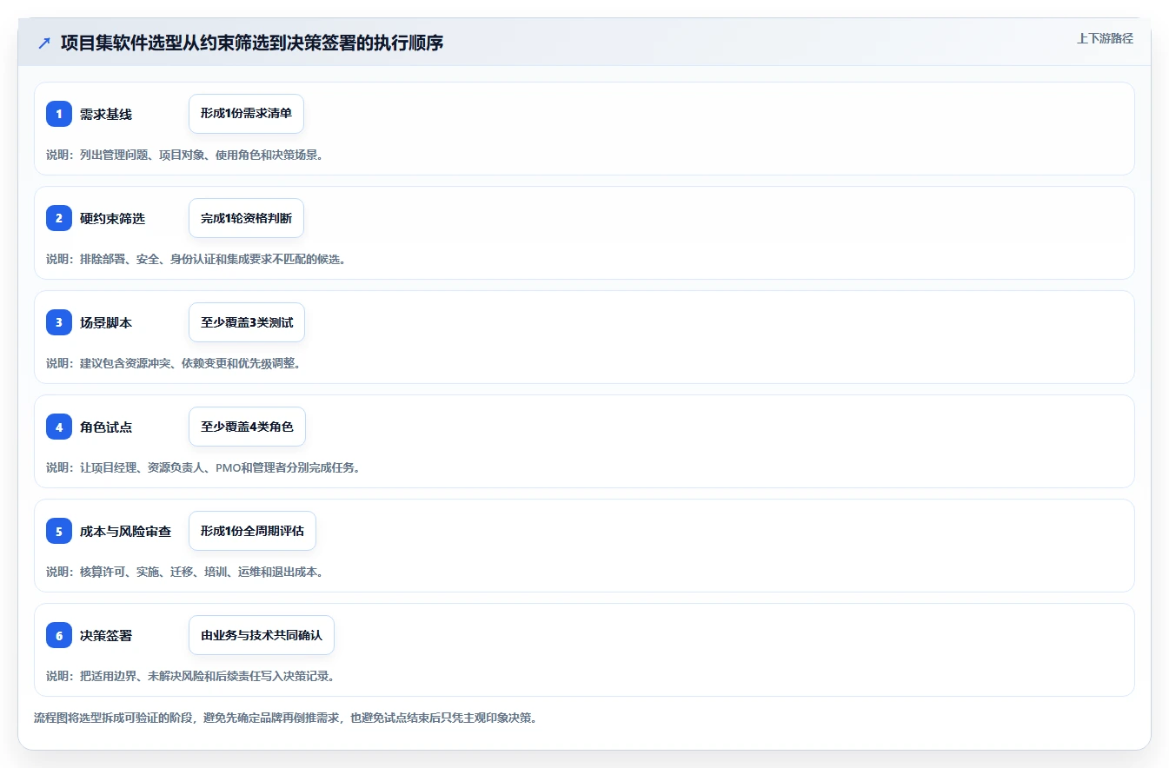Click the description 建议包含资源冲突、依赖变更
The width and height of the screenshot is (1169, 768).
(173, 363)
